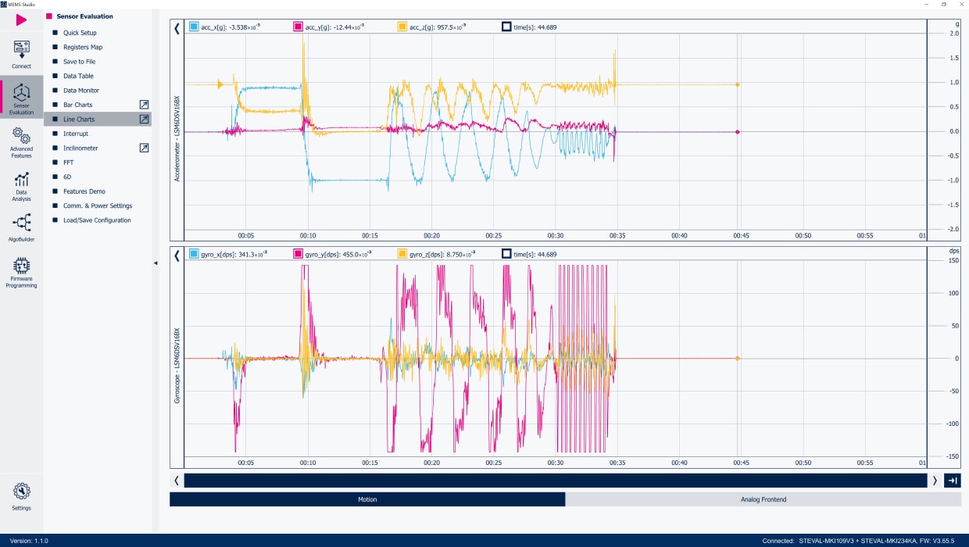Collapse the accelerometer chart side panel chevron

coord(177,28)
